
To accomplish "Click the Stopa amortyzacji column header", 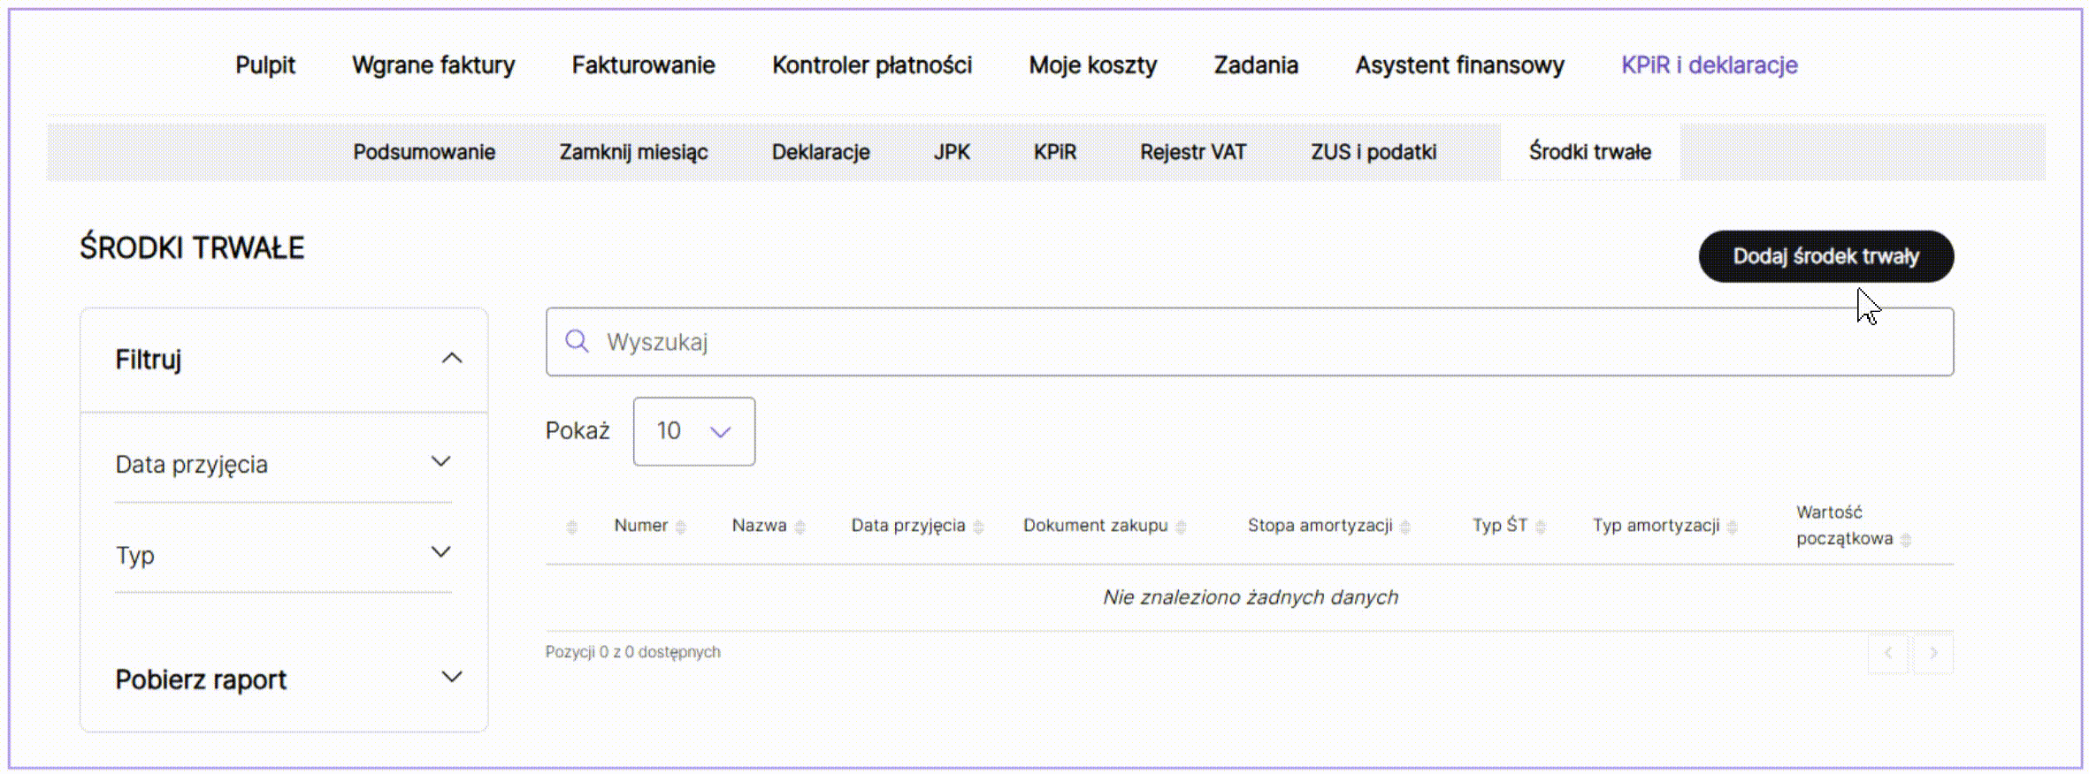I will click(1320, 526).
